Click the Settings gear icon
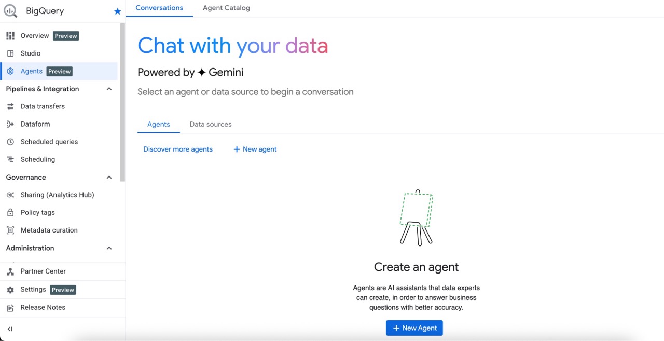Screen dimensions: 664x341 [x=10, y=290]
